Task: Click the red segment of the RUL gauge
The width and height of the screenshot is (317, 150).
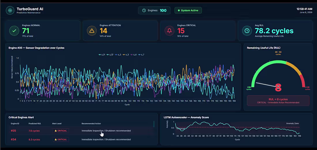Action: [303, 81]
